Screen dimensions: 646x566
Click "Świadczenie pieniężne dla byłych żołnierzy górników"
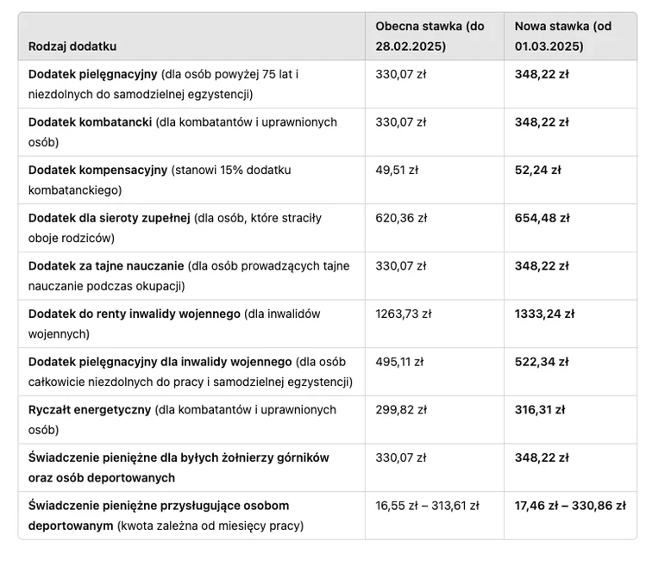179,457
